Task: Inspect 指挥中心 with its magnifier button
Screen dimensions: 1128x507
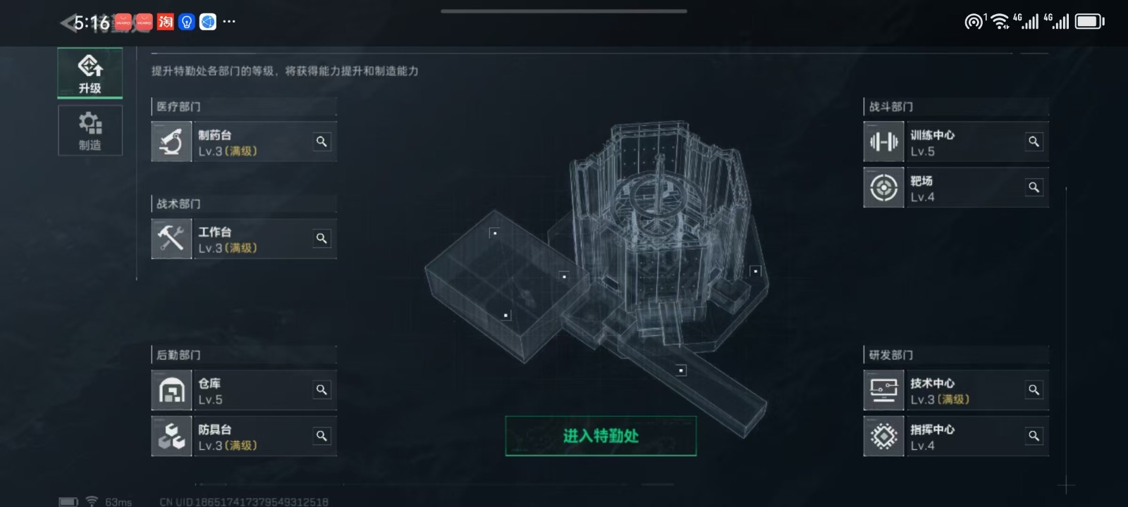Action: tap(1034, 436)
